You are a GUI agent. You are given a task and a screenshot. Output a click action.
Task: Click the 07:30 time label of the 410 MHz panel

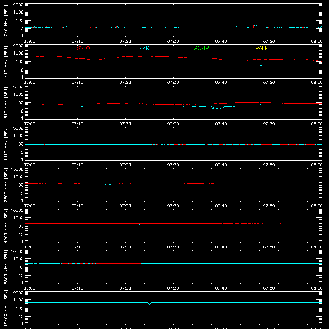(173, 83)
